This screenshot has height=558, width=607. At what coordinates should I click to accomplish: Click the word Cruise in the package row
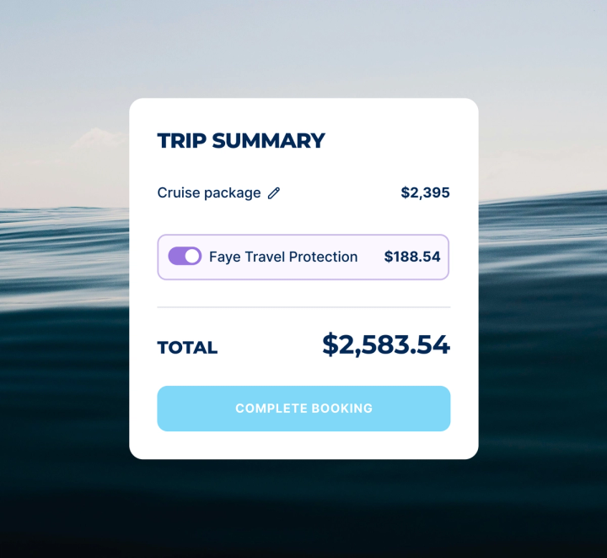pos(179,192)
